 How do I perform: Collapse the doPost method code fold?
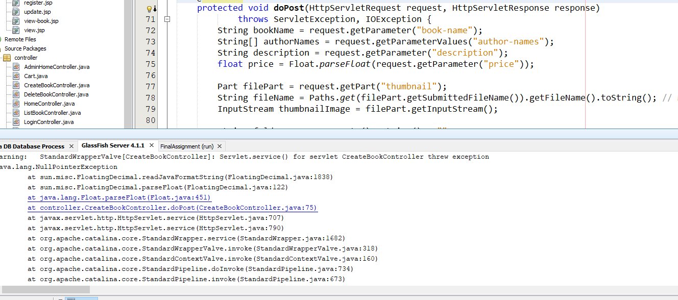[166, 19]
